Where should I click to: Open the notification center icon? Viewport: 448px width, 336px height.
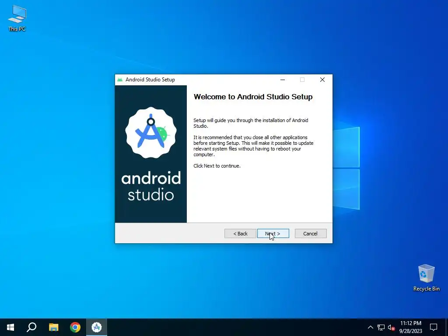click(x=434, y=327)
